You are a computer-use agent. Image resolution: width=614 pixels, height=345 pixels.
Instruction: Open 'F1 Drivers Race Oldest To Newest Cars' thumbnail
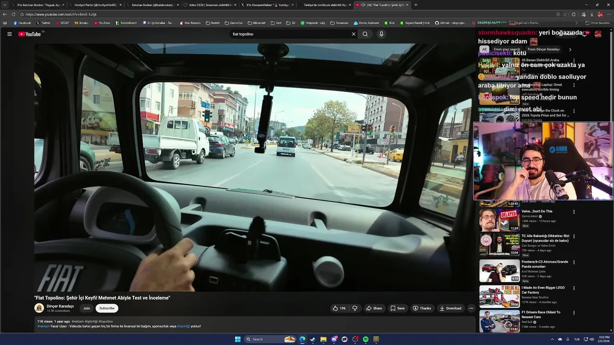[x=499, y=321]
